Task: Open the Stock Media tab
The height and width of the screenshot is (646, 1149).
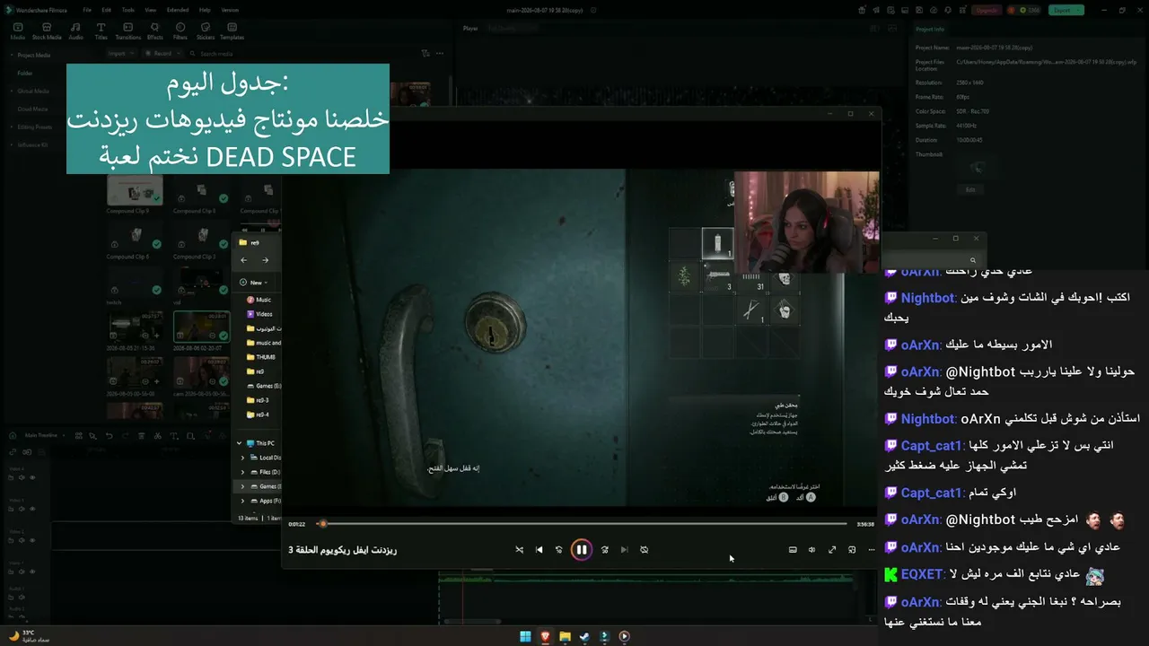Action: [x=46, y=31]
